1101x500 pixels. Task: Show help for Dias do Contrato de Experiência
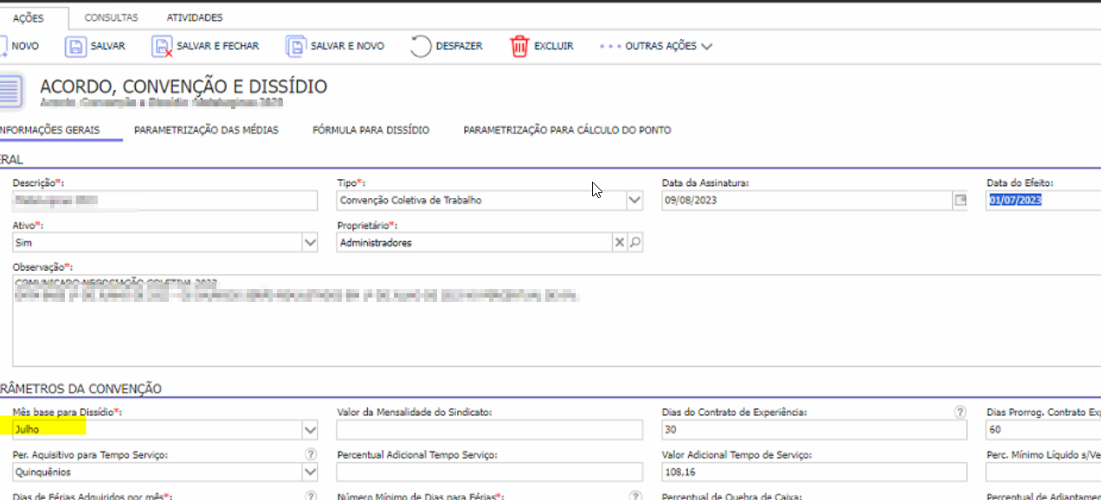tap(959, 413)
